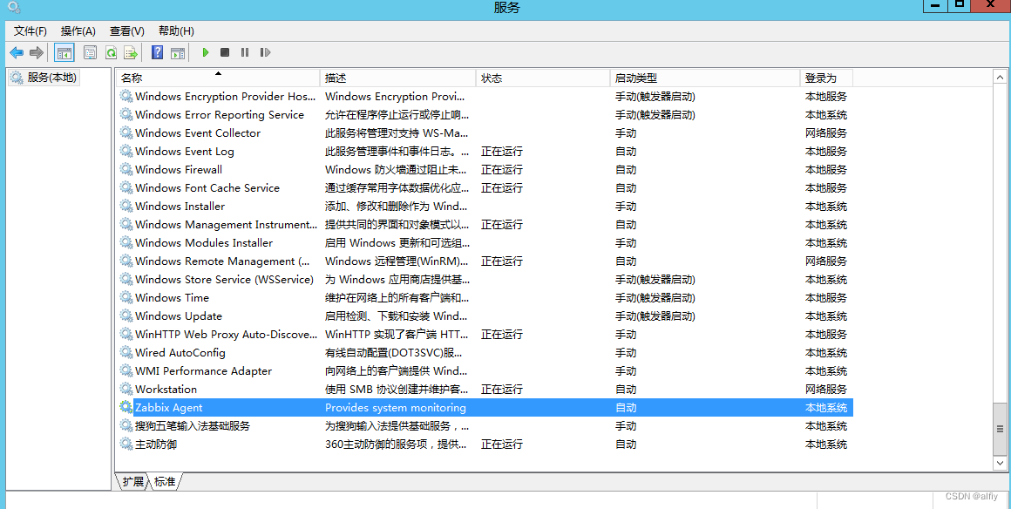The height and width of the screenshot is (509, 1011).
Task: Refresh the services list
Action: point(111,53)
